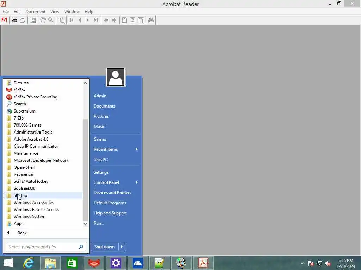Show hidden tray icons arrow

point(302,264)
